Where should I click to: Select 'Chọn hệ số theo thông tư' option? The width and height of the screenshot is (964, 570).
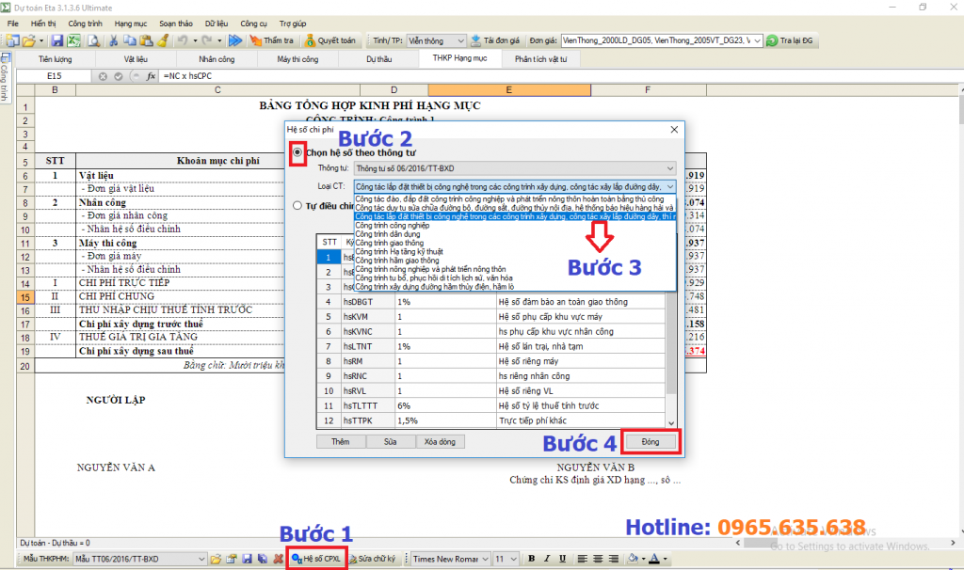298,151
